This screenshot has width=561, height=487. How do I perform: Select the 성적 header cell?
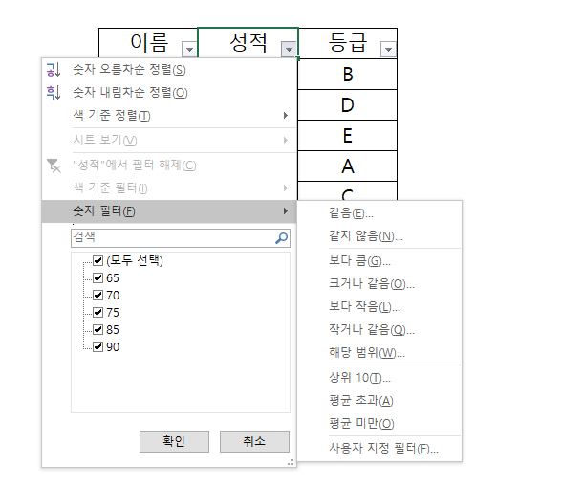(248, 43)
